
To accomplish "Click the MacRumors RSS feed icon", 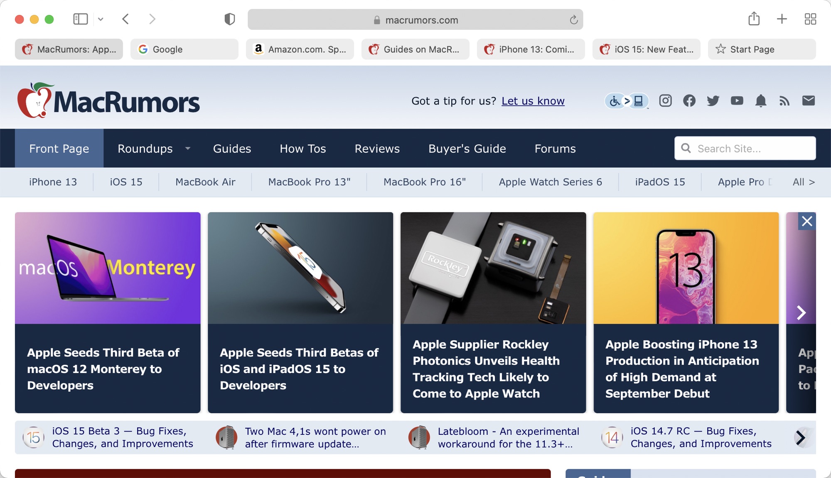I will [785, 101].
